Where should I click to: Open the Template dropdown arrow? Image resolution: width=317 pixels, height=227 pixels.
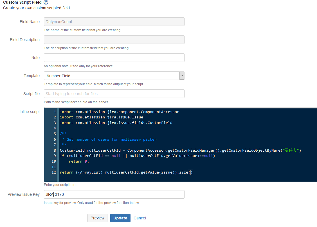coord(182,76)
